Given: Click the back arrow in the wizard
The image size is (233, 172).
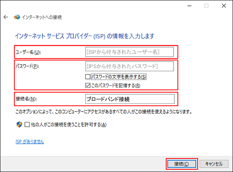Looking at the screenshot, I should click(6, 17).
